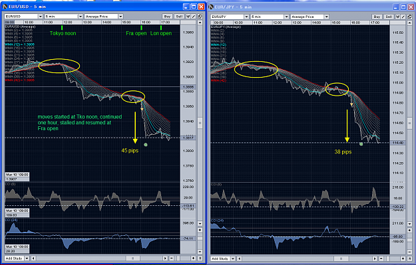The width and height of the screenshot is (416, 265).
Task: Open the 5 min timeframe dropdown in EUR/JPY window
Action: pyautogui.click(x=270, y=17)
